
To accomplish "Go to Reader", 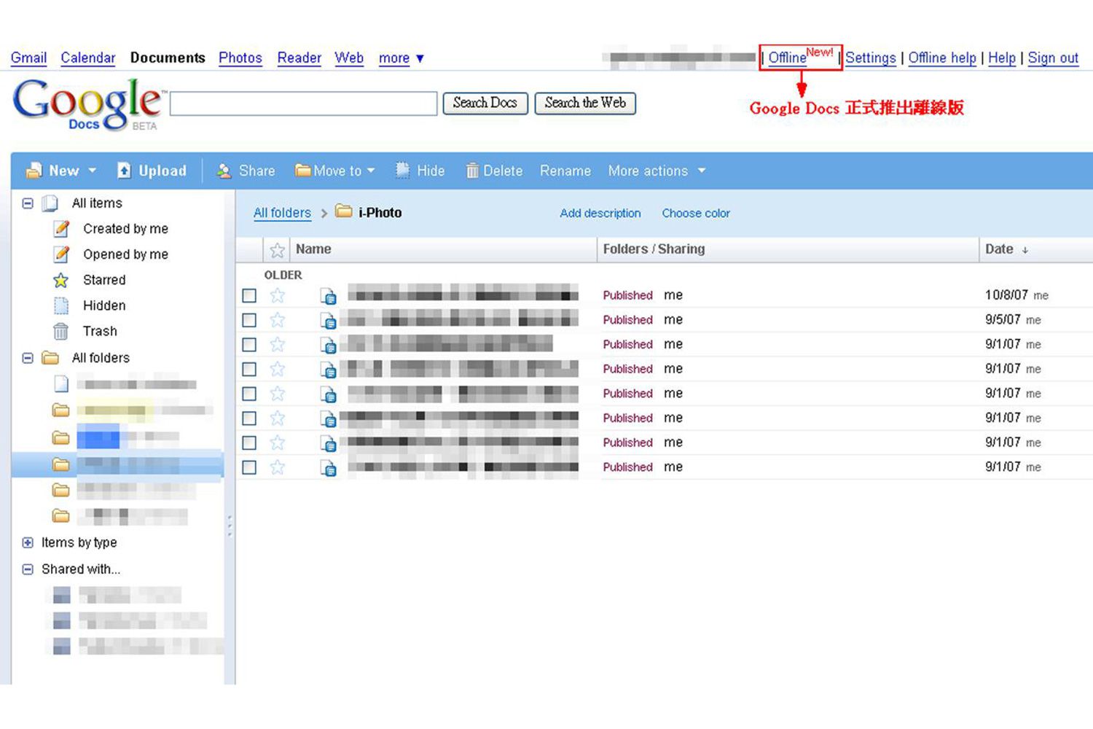I will coord(299,58).
